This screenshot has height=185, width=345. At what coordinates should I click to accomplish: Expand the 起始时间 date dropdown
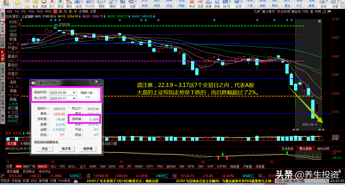tap(74, 92)
